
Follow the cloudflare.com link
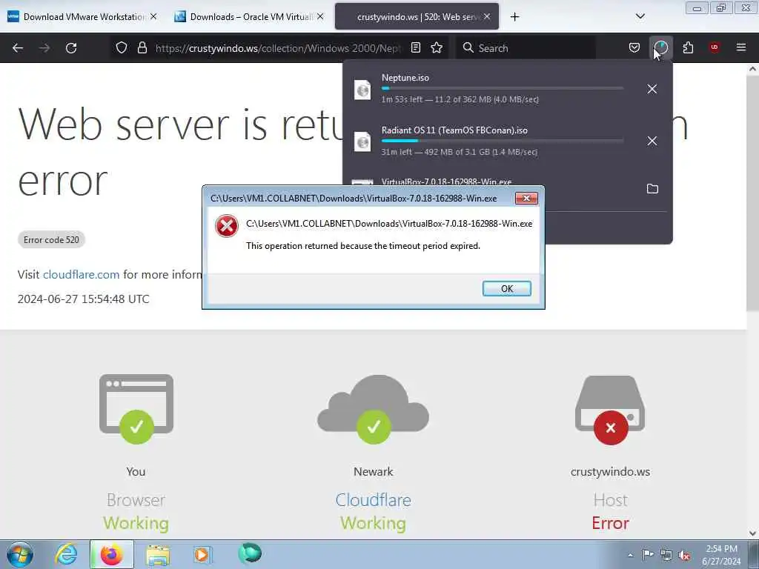tap(81, 274)
